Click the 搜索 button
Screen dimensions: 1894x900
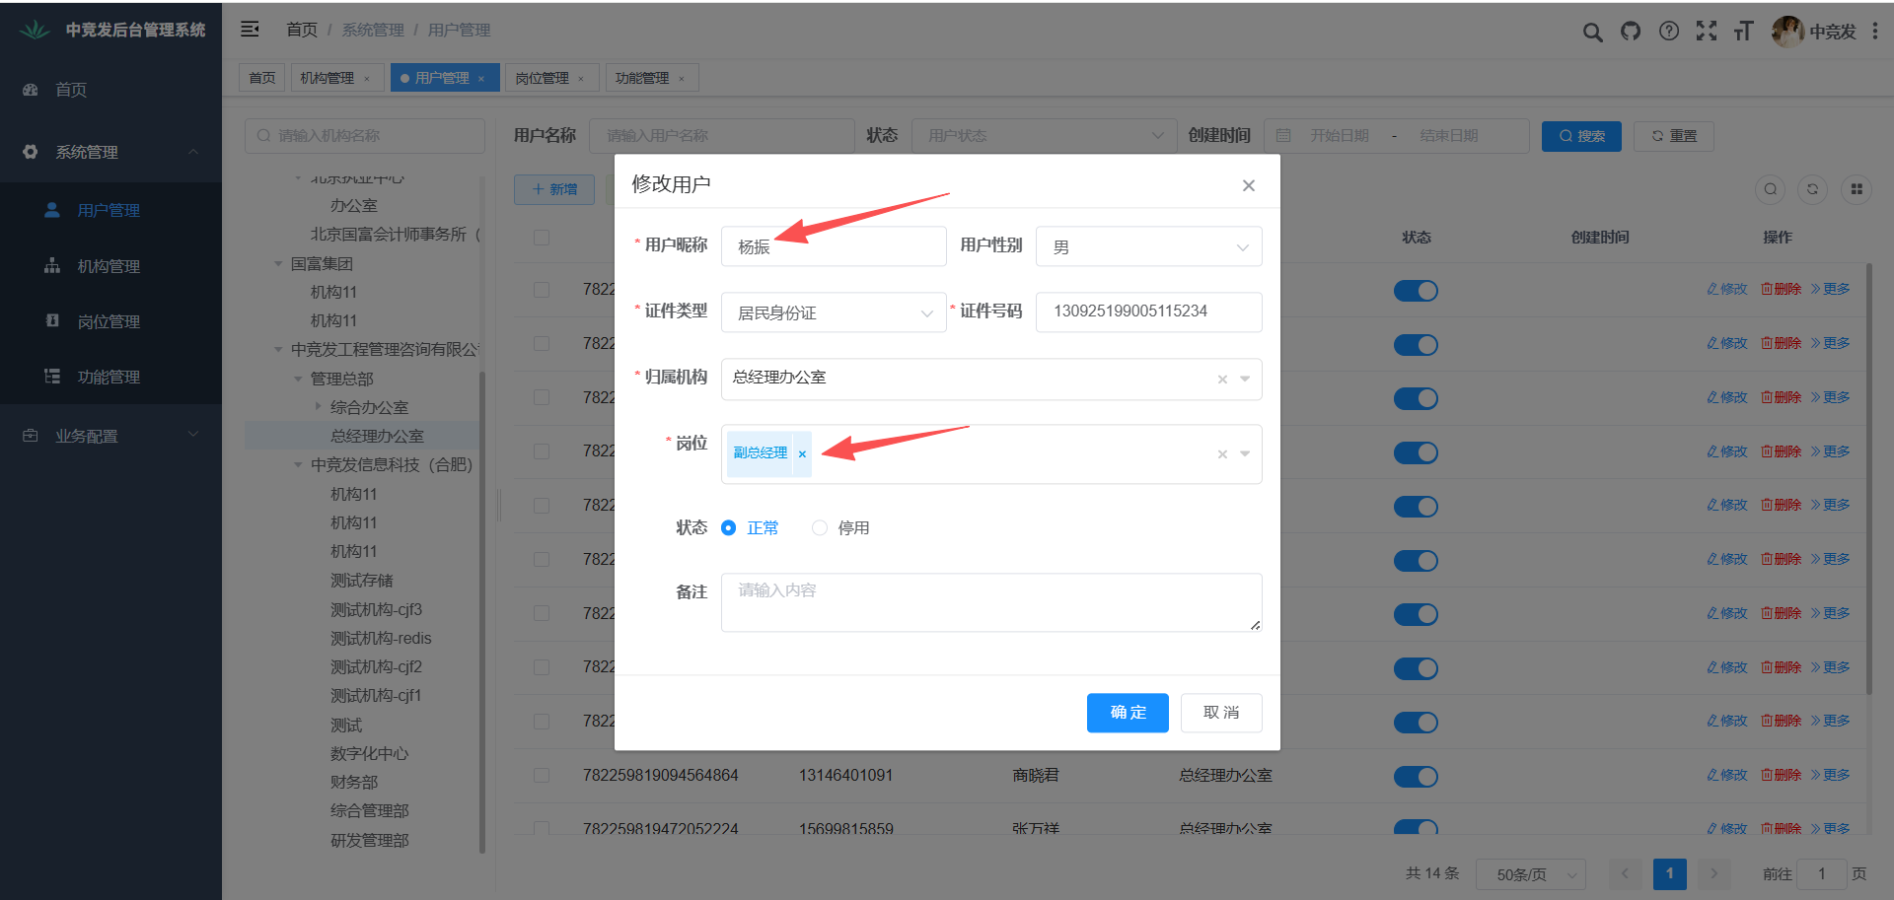[x=1581, y=136]
